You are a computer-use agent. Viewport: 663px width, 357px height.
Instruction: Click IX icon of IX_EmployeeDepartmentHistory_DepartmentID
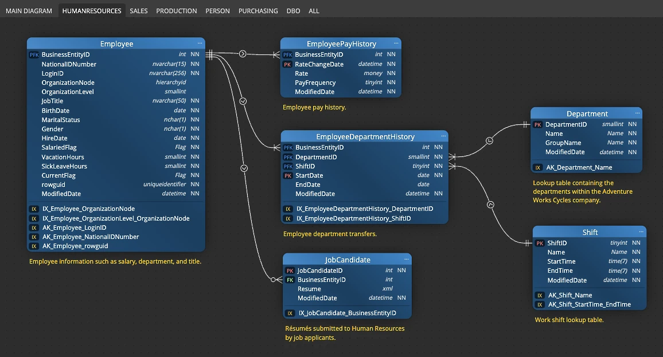pos(288,209)
